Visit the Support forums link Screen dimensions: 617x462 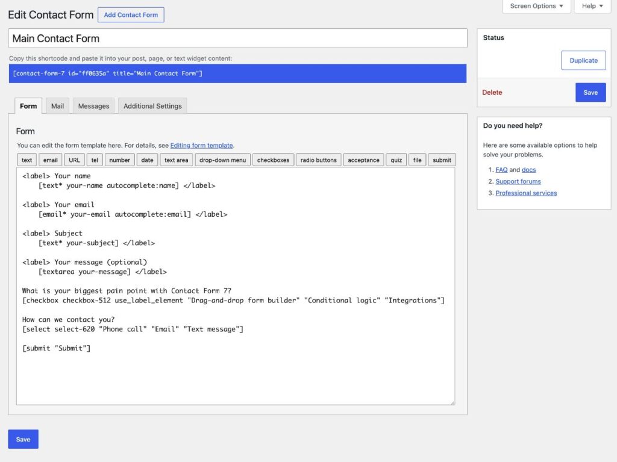[x=518, y=181]
